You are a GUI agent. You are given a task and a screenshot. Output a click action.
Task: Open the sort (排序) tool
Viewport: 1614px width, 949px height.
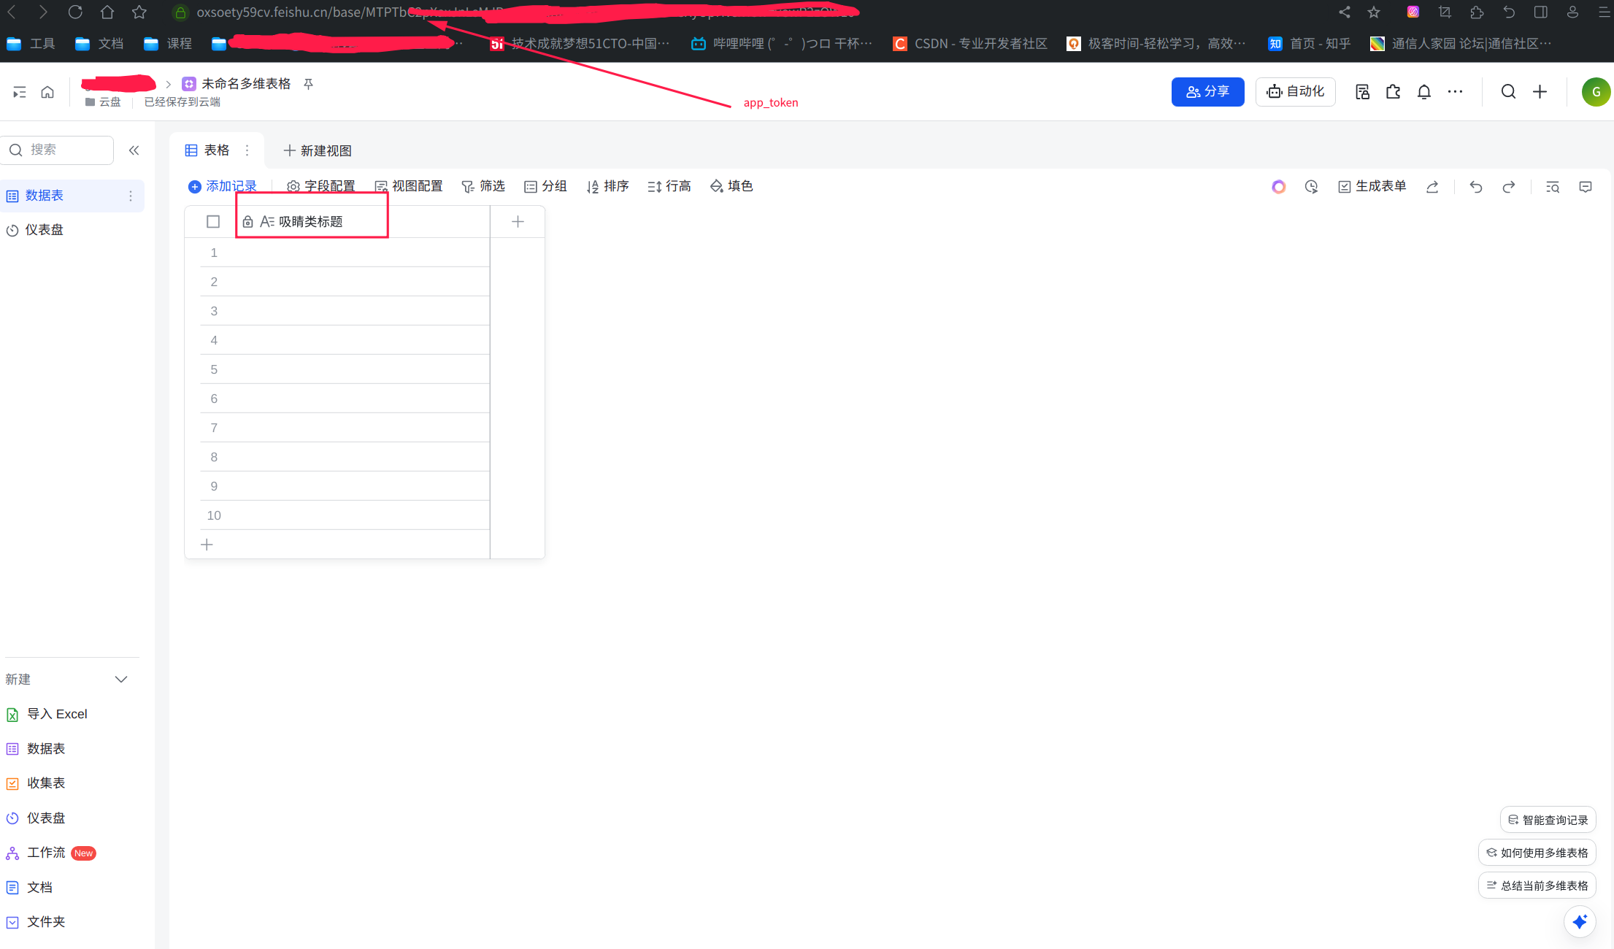point(607,186)
